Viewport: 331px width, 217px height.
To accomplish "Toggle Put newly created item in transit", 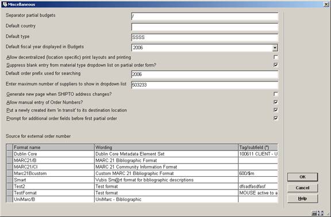I will point(275,110).
